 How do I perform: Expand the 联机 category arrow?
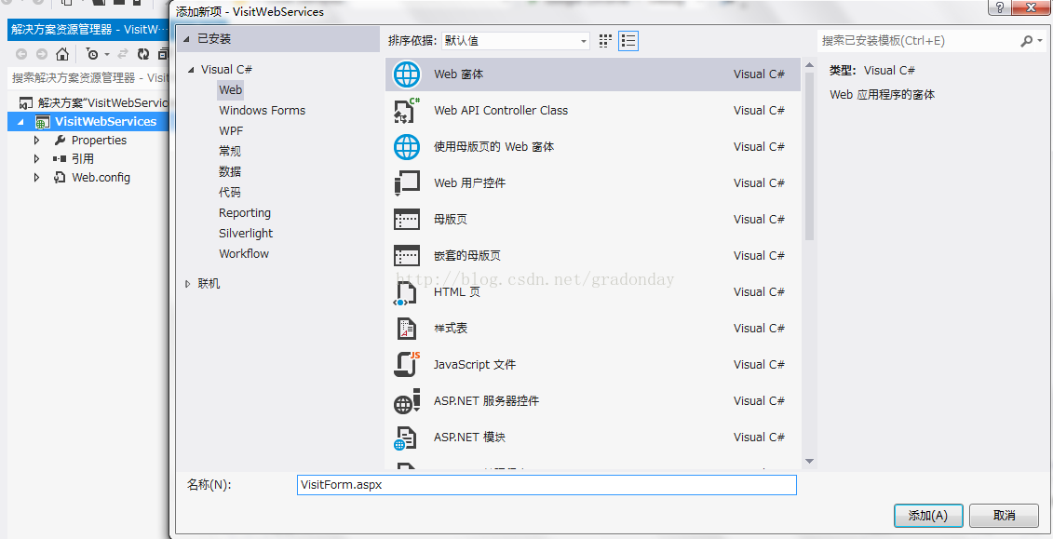[x=187, y=284]
